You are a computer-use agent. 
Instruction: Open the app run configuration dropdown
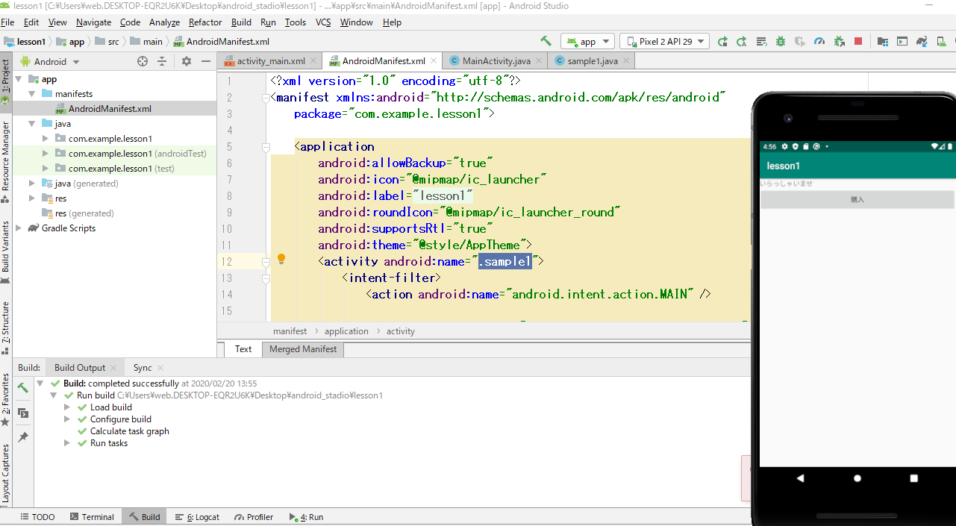pos(587,42)
